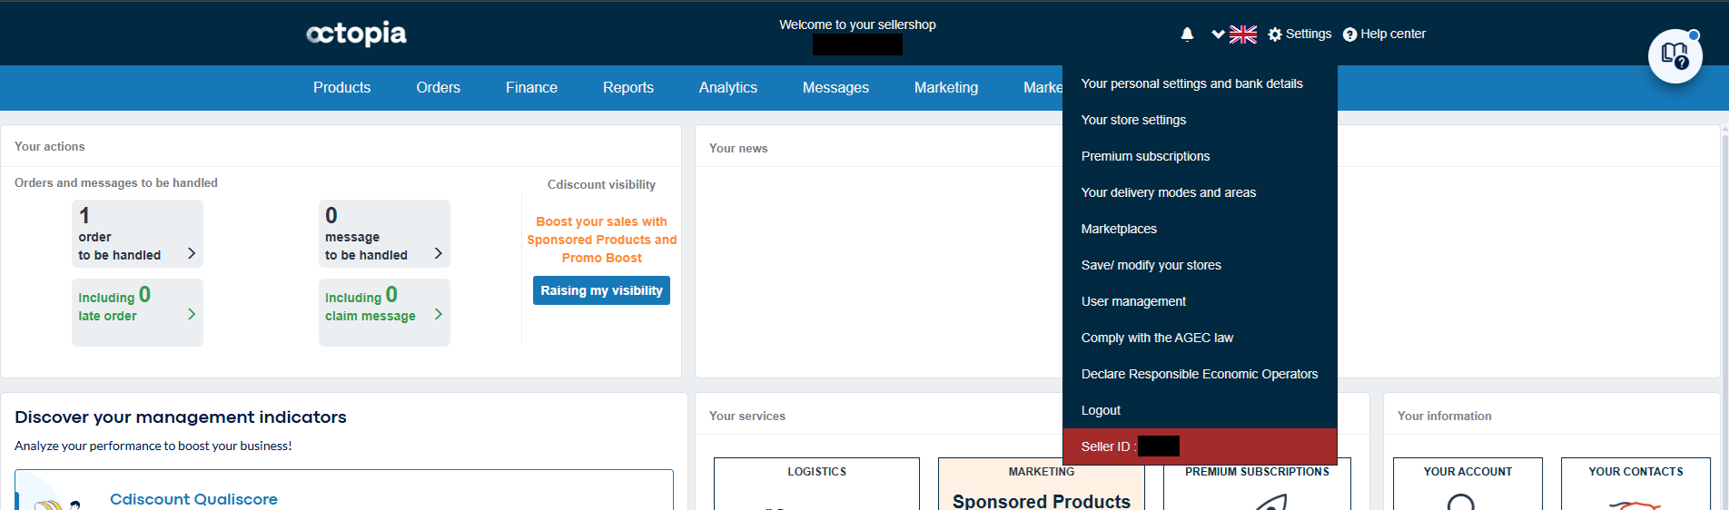The height and width of the screenshot is (510, 1729).
Task: Open the Logistics service card
Action: click(816, 484)
